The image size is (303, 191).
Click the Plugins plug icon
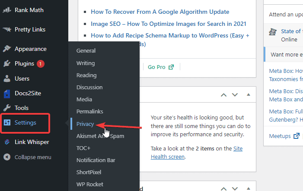(x=7, y=63)
